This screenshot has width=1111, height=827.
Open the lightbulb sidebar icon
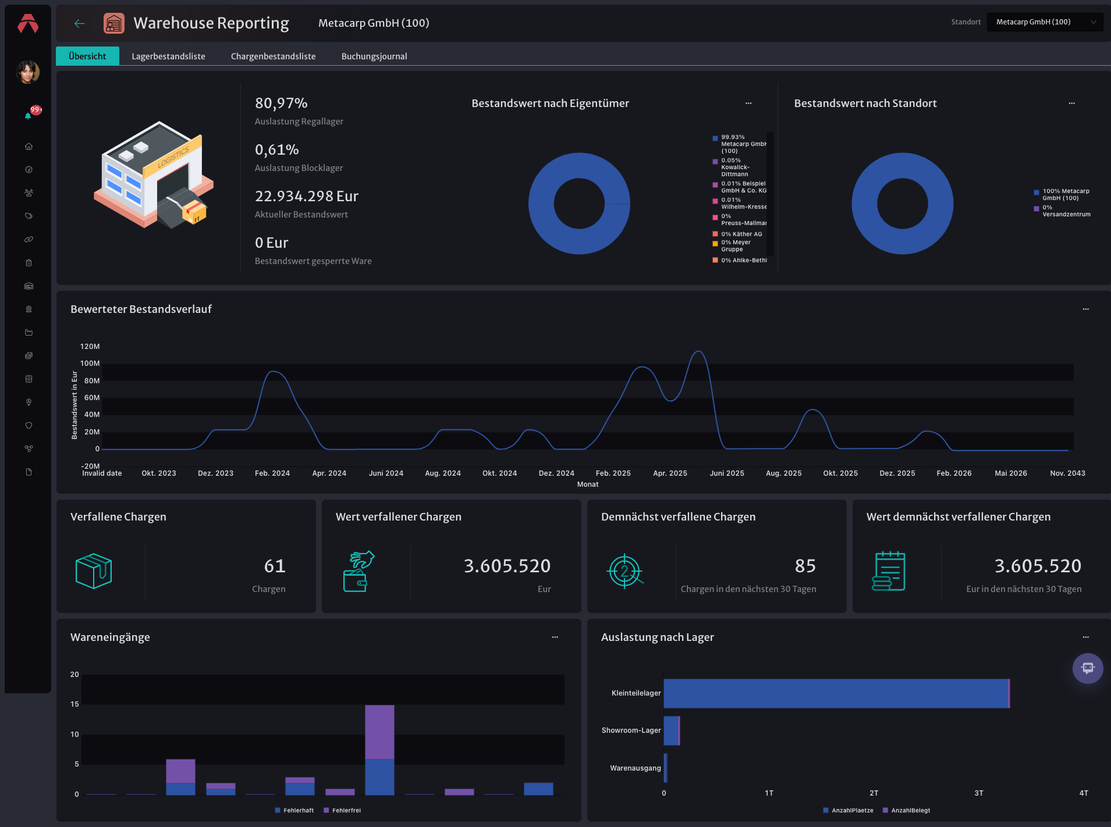pyautogui.click(x=29, y=402)
